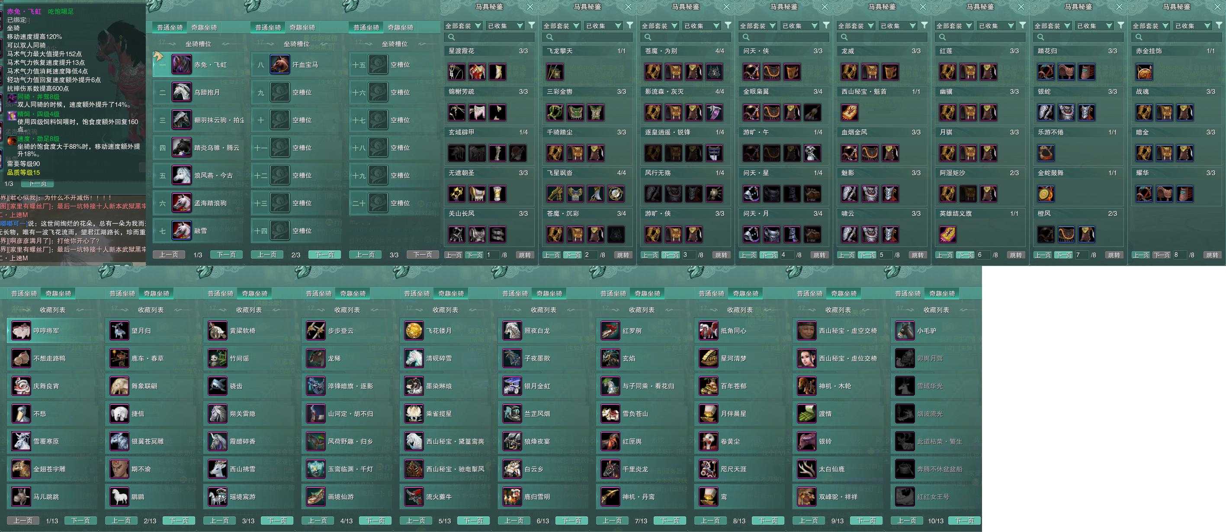Select the 步步登云 mount icon
This screenshot has width=1226, height=532.
315,331
